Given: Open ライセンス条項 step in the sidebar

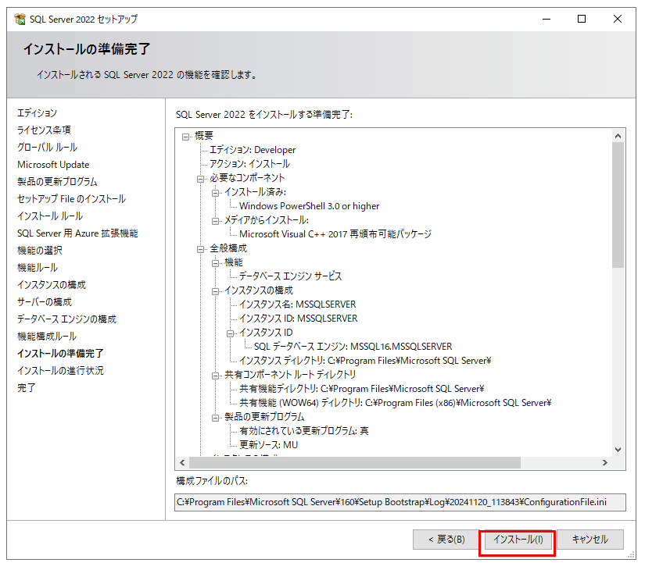Looking at the screenshot, I should point(44,130).
